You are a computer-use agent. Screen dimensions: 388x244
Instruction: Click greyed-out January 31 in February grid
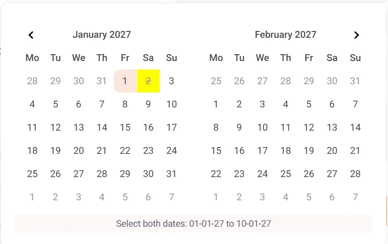pyautogui.click(x=355, y=81)
